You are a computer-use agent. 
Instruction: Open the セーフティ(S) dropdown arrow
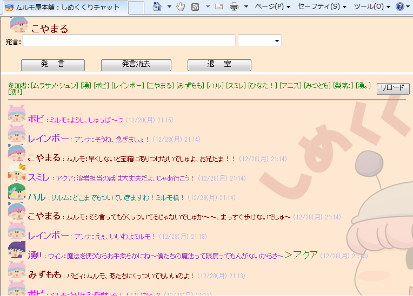click(344, 7)
